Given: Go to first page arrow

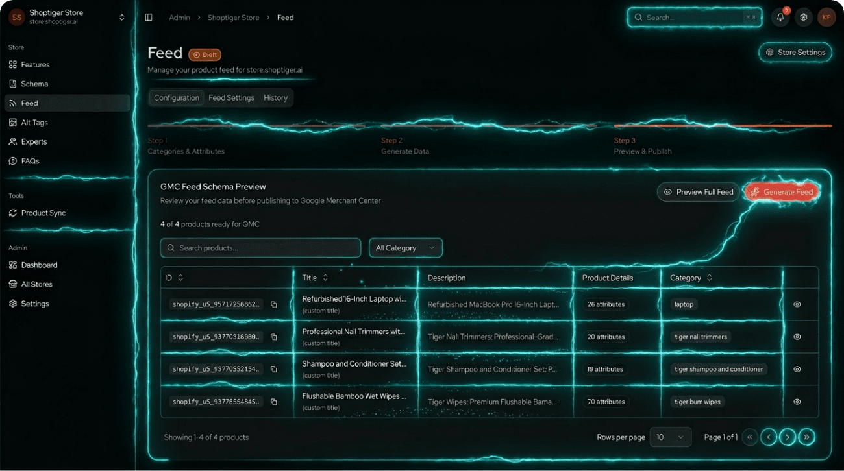Looking at the screenshot, I should 750,437.
